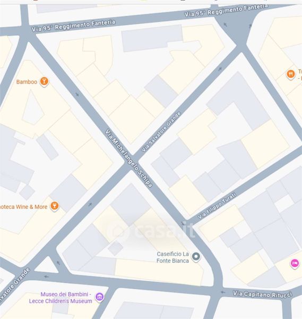This screenshot has width=302, height=319.
Task: Click the Via Capitano Ritucci street label
Action: [263, 294]
